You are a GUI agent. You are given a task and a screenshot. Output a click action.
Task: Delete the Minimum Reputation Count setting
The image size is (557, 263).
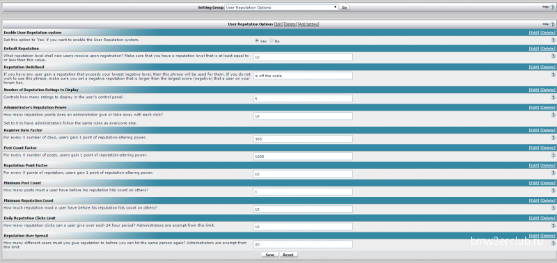click(547, 200)
